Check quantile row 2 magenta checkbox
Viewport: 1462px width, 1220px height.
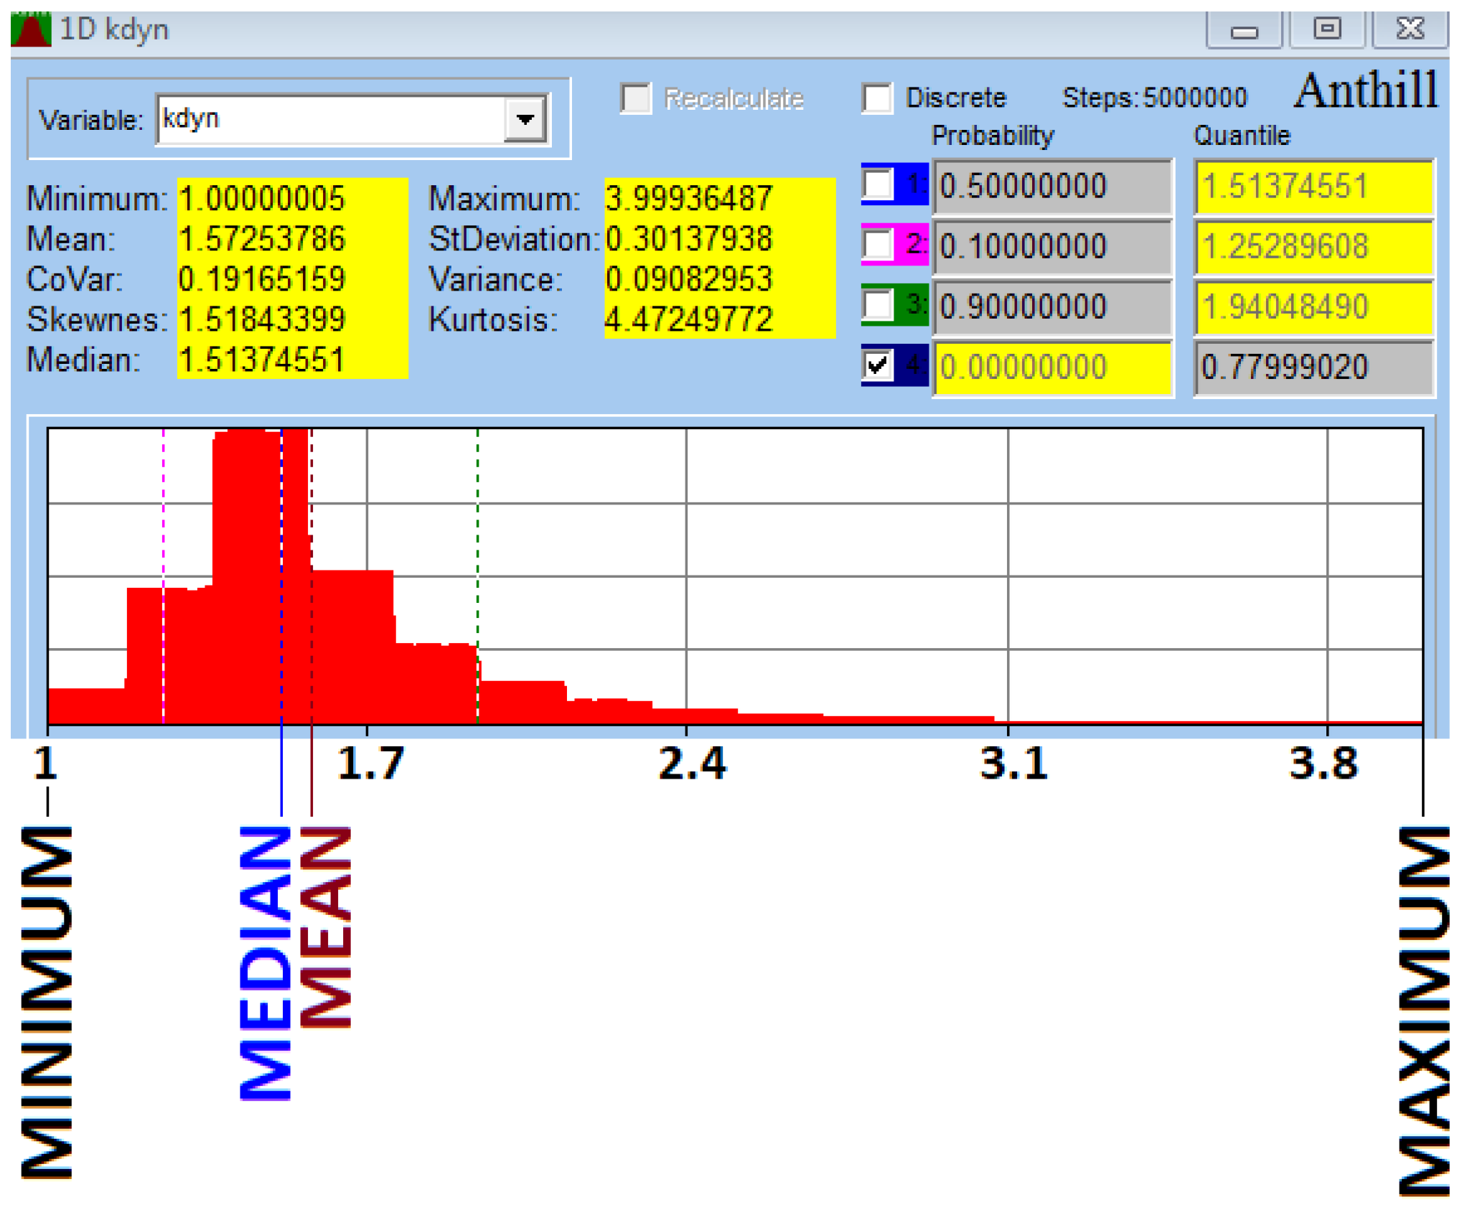(x=877, y=245)
